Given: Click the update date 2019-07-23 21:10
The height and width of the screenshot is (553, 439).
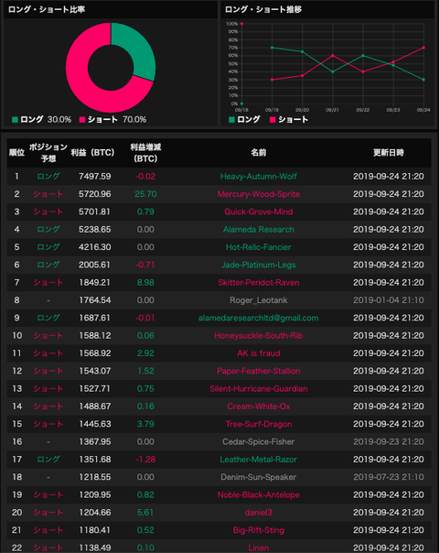Looking at the screenshot, I should pos(389,477).
